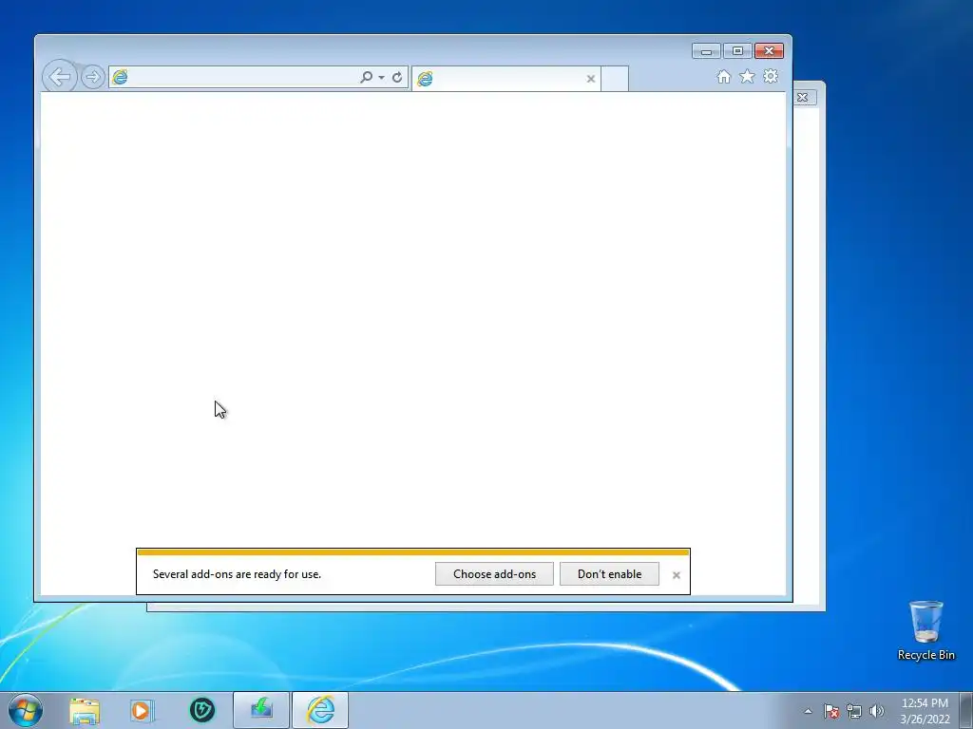Click the Internet Explorer taskbar button
Viewport: 973px width, 729px height.
click(320, 710)
